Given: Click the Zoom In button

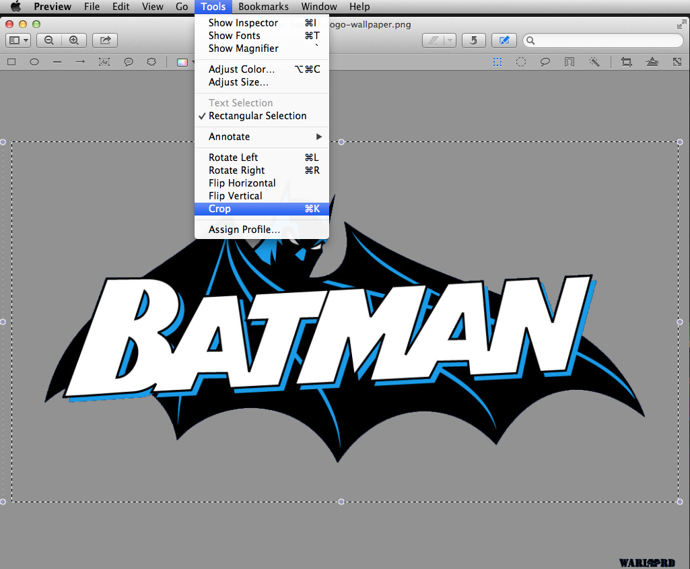Looking at the screenshot, I should click(x=73, y=40).
